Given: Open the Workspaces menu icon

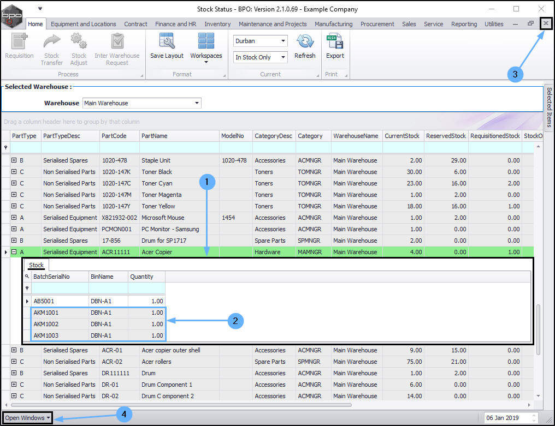Looking at the screenshot, I should 206,41.
